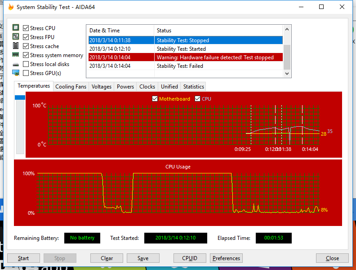The height and width of the screenshot is (270, 356).
Task: Open Preferences dialog
Action: pos(227,258)
